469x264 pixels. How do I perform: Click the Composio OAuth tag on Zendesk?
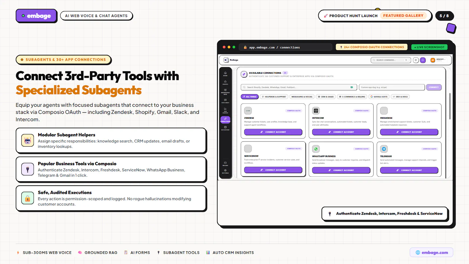pos(294,111)
